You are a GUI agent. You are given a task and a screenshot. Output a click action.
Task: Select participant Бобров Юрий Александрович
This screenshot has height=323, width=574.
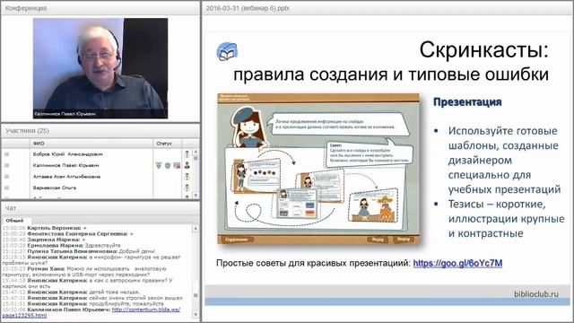pos(68,154)
